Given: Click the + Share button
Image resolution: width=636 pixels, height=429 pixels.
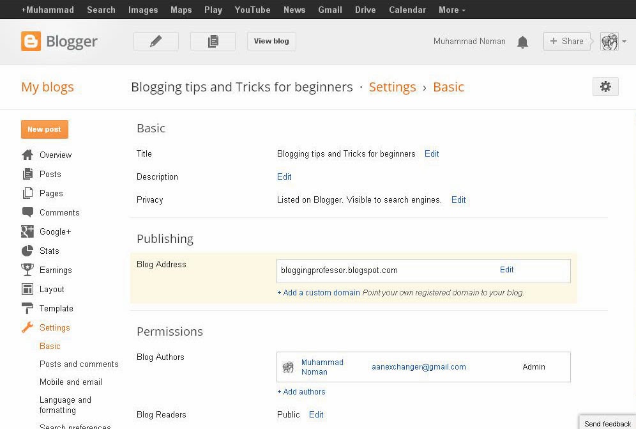Looking at the screenshot, I should pyautogui.click(x=566, y=41).
